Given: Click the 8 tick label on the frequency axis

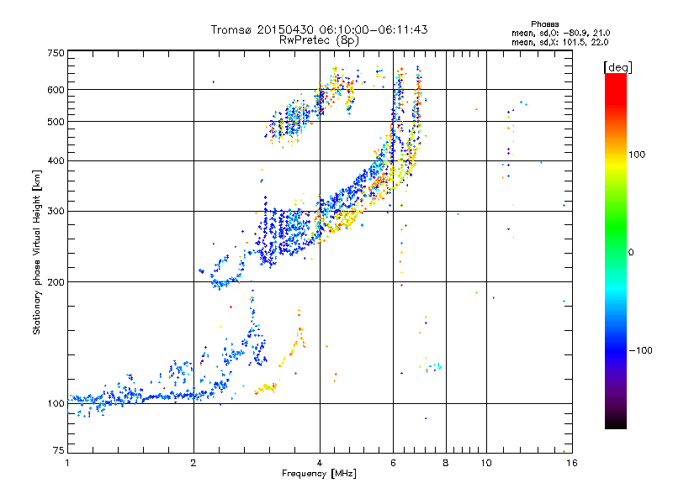Looking at the screenshot, I should click(x=446, y=463).
